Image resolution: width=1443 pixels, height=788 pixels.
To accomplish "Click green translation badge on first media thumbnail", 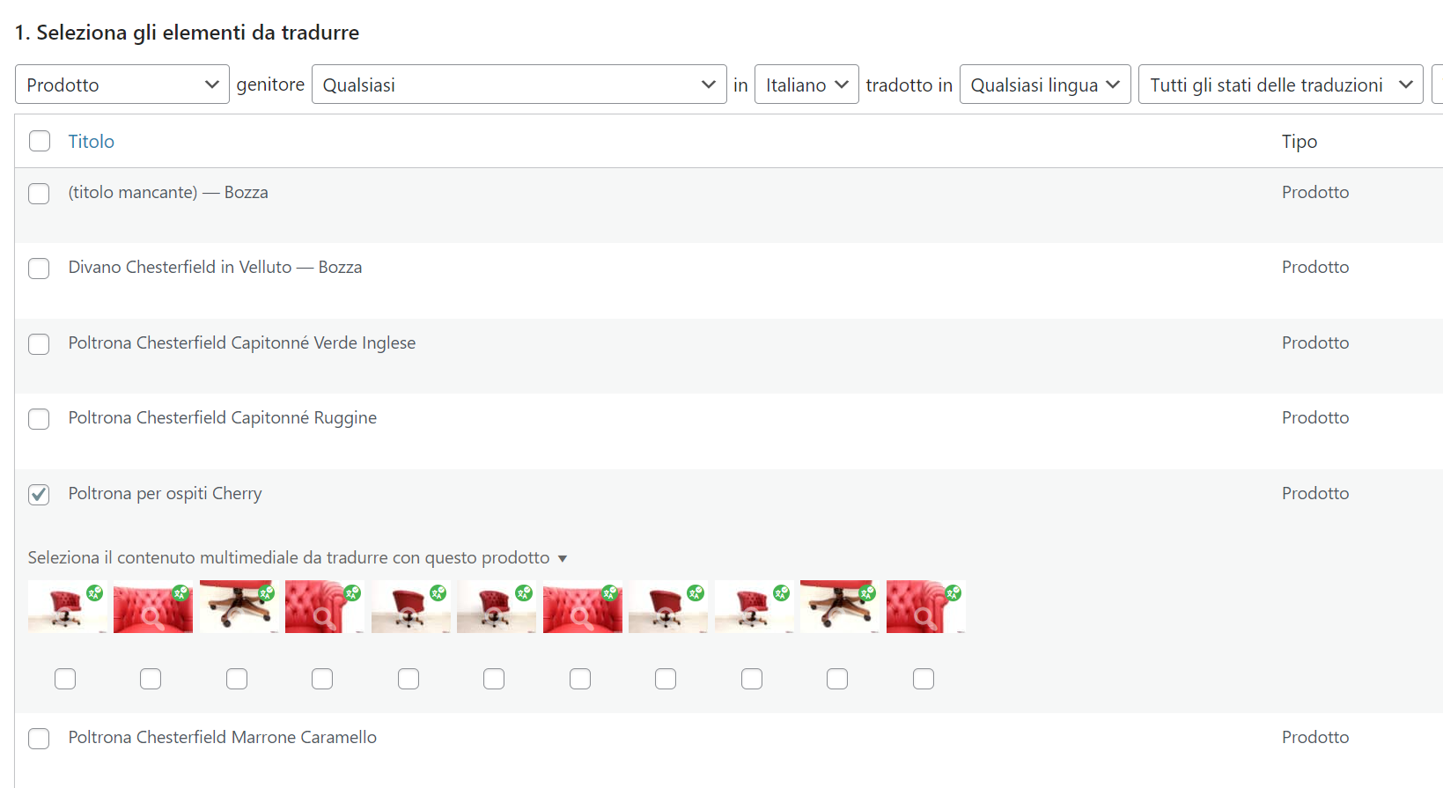I will point(95,593).
